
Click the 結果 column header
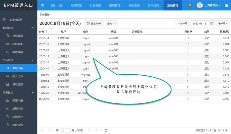tap(207, 31)
